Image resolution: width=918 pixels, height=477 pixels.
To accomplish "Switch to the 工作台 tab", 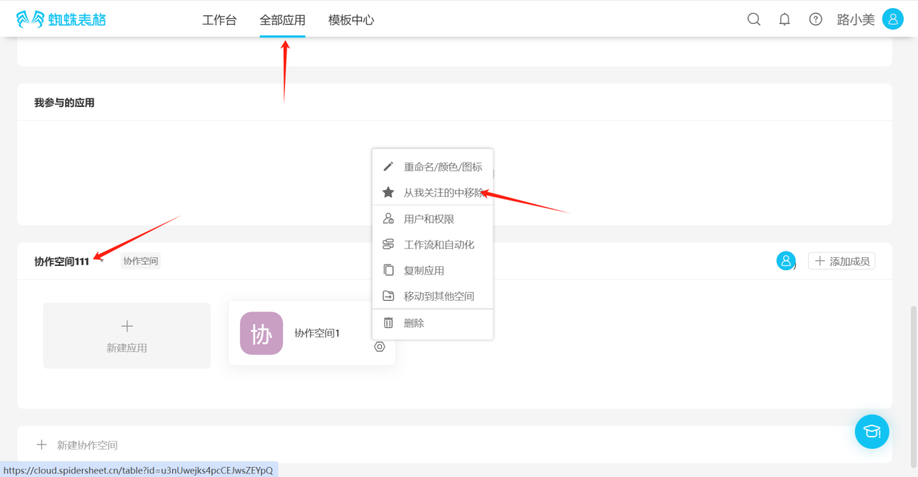I will pyautogui.click(x=219, y=20).
